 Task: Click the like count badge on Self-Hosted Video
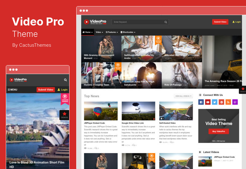point(162,119)
